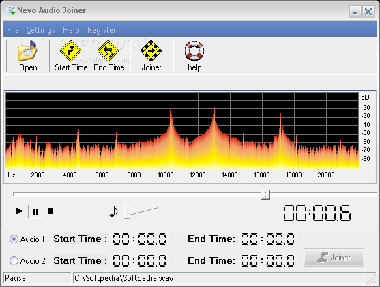Minimize the Nevo Audio Joiner window
This screenshot has width=380, height=287.
tap(355, 12)
